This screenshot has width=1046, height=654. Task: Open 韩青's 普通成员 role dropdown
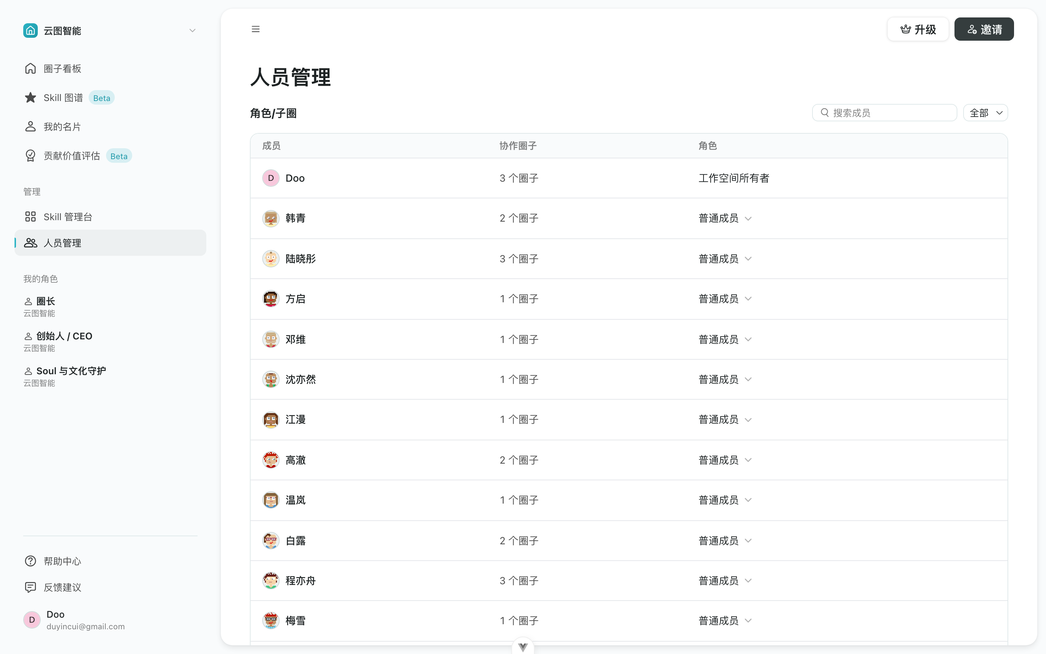point(725,218)
